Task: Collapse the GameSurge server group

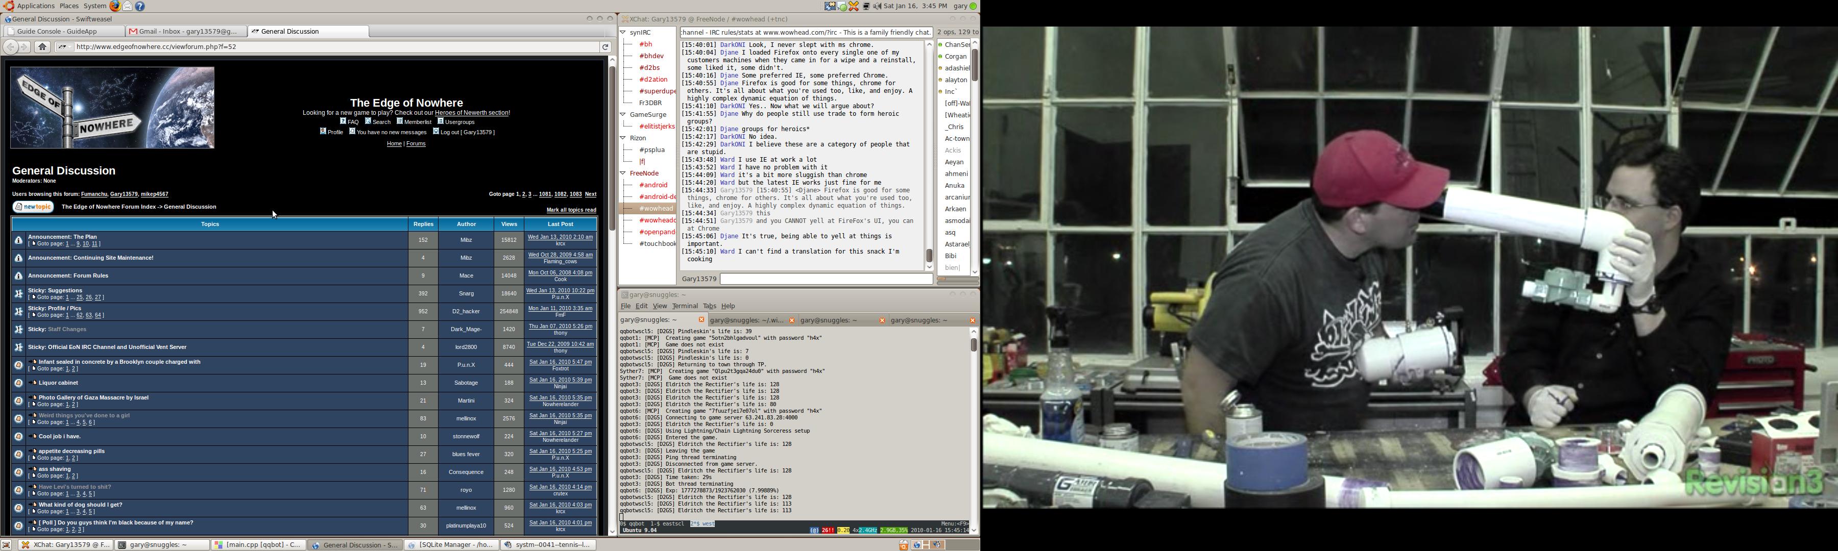Action: 623,114
